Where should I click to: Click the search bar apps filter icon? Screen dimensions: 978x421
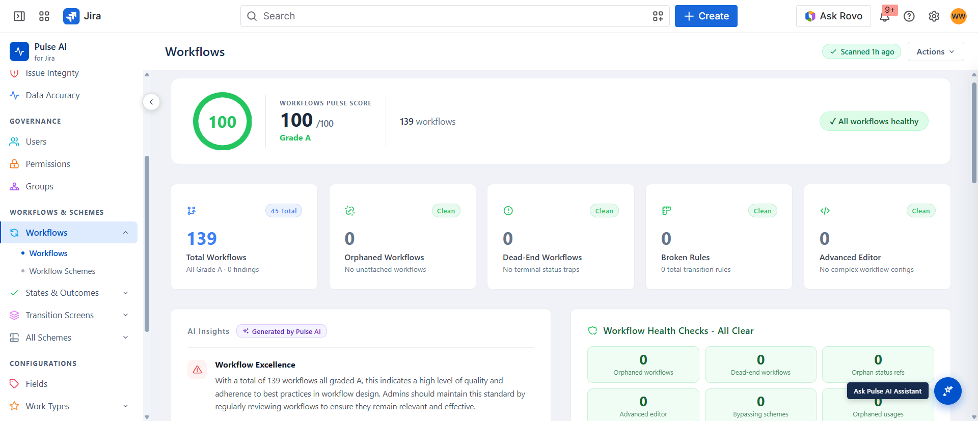658,16
